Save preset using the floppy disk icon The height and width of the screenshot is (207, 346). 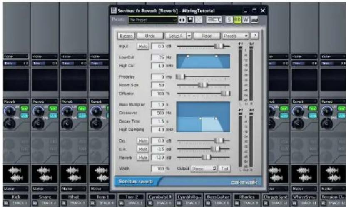click(x=190, y=20)
